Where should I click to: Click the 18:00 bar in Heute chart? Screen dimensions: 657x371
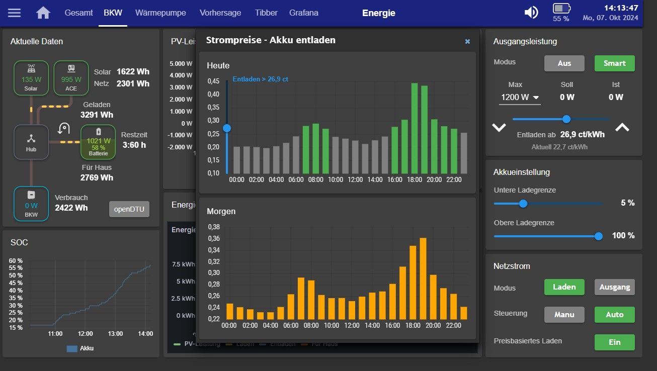coord(415,128)
